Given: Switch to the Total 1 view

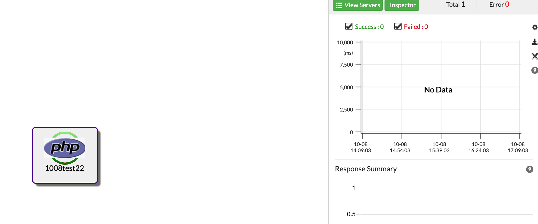Looking at the screenshot, I should [x=455, y=4].
